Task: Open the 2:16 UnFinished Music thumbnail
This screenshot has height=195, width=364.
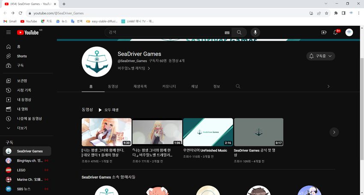Action: (x=208, y=132)
